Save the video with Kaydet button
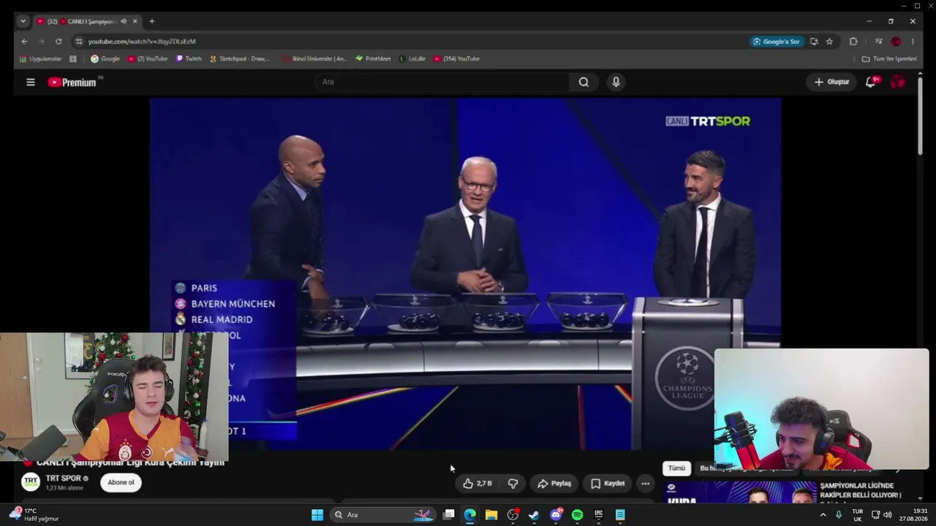Screen dimensions: 936x526 tap(608, 484)
